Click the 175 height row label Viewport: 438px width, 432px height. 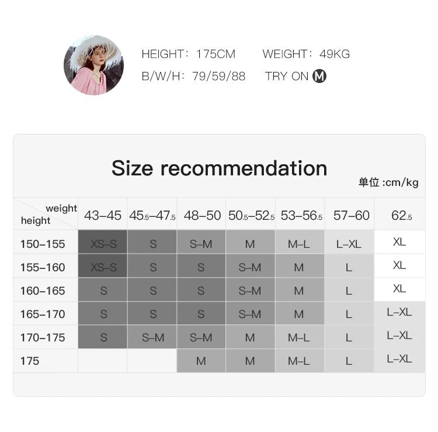[x=30, y=361]
